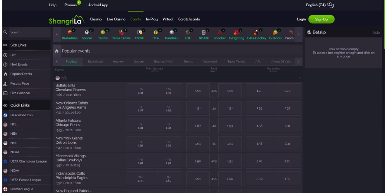Pick Buffalo Bills moneyline odds 1.25
This screenshot has height=193, width=387.
click(x=259, y=91)
